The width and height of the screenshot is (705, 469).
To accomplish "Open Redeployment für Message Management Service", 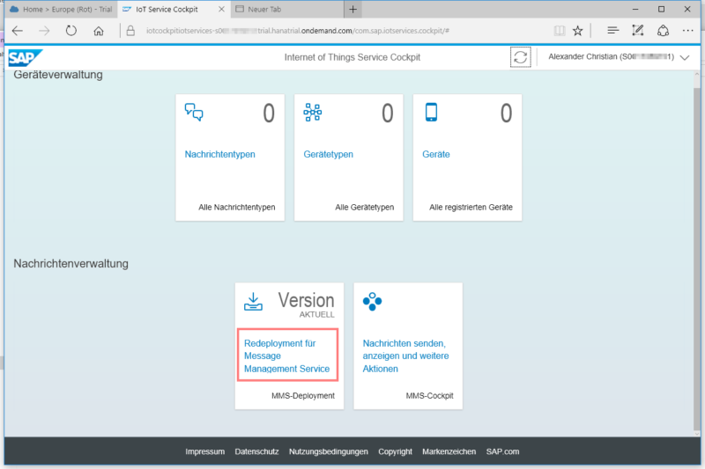I will point(287,355).
